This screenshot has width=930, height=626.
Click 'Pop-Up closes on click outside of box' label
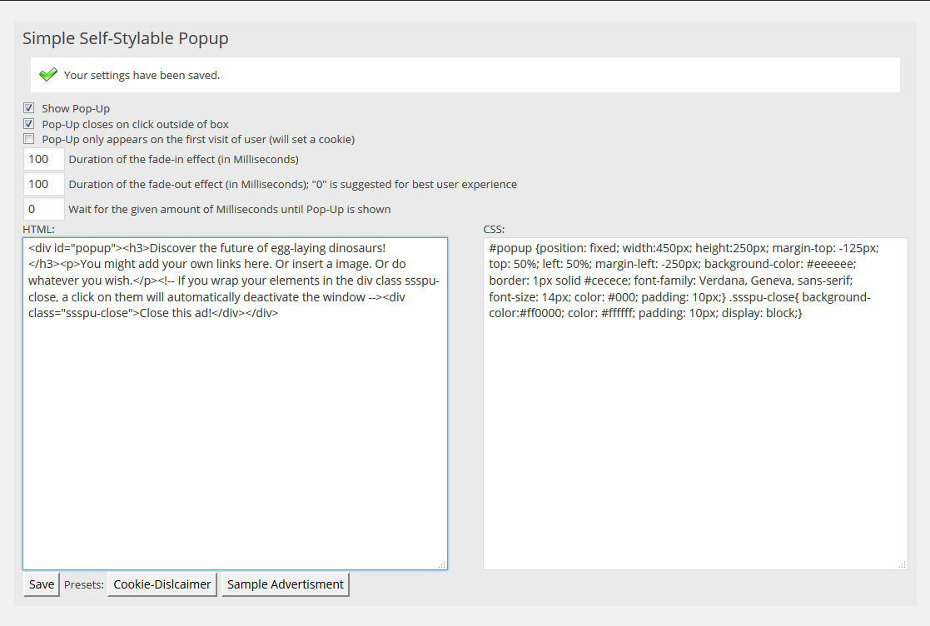point(135,125)
